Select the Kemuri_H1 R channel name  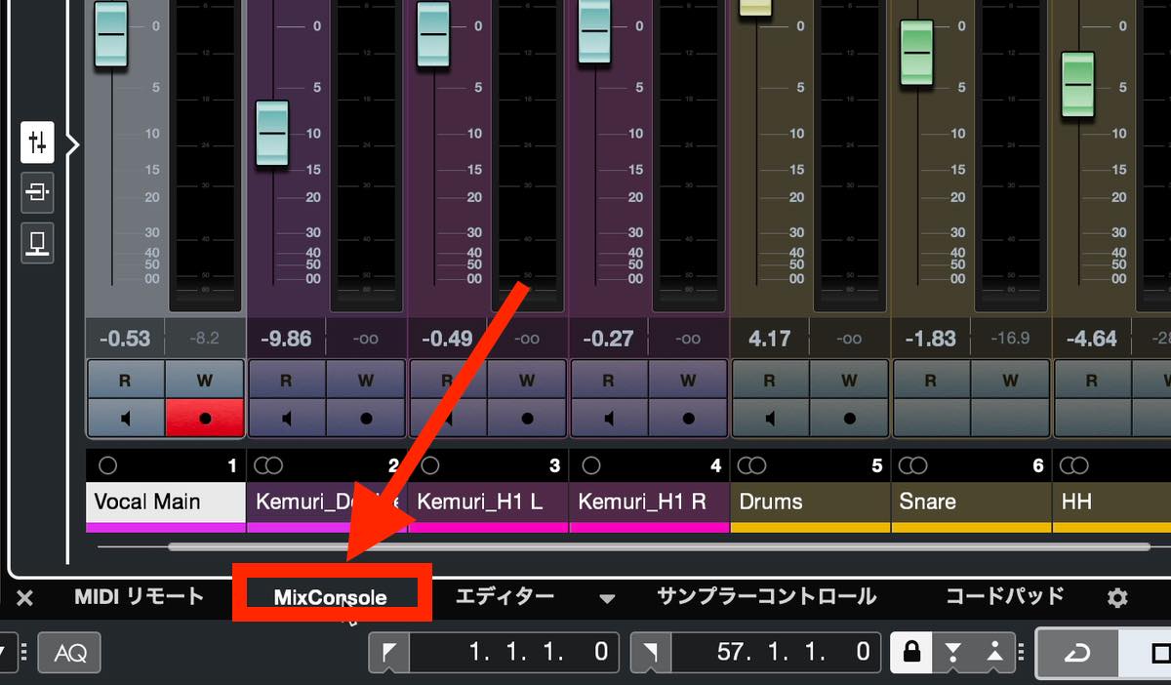(649, 503)
